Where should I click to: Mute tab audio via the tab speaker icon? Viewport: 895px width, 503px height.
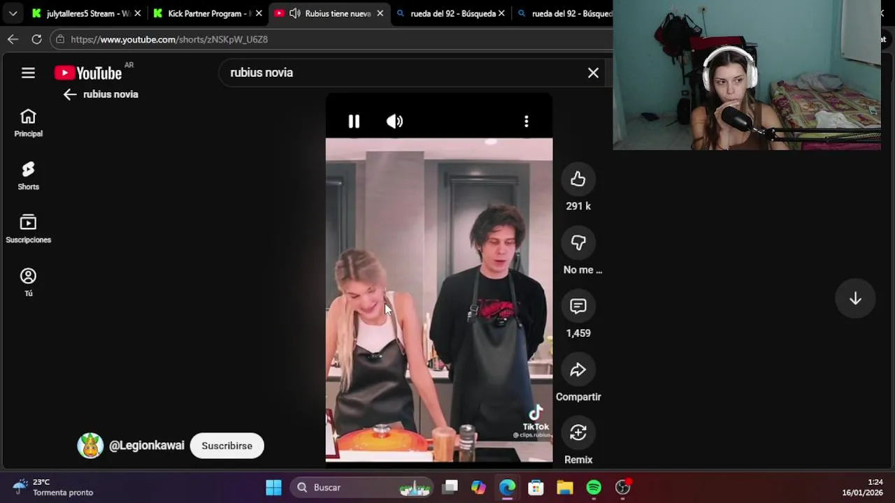[x=294, y=13]
